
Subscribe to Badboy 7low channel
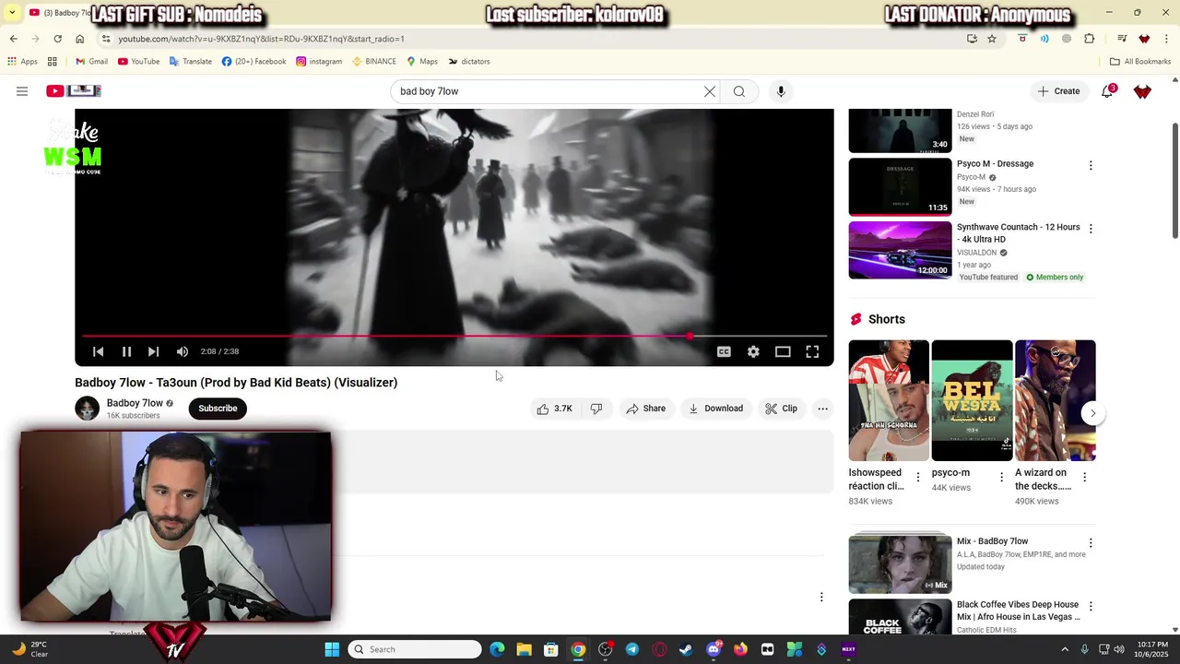218,409
